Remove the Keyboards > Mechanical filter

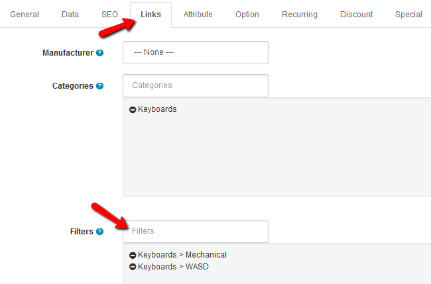coord(133,256)
